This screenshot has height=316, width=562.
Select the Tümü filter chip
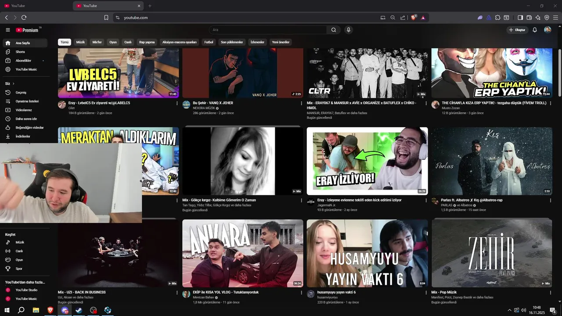65,42
